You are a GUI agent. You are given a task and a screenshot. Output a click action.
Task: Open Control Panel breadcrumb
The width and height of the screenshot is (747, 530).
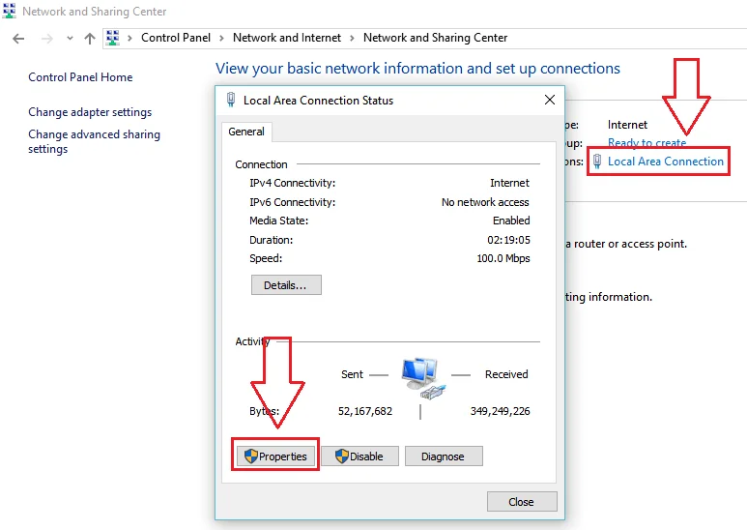[175, 38]
